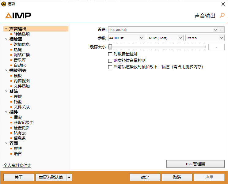
Task: Open the 皮肤 settings page
Action: tap(18, 148)
